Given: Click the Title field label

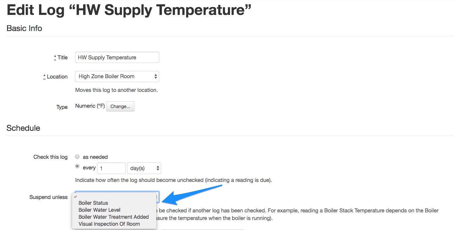Looking at the screenshot, I should 62,57.
